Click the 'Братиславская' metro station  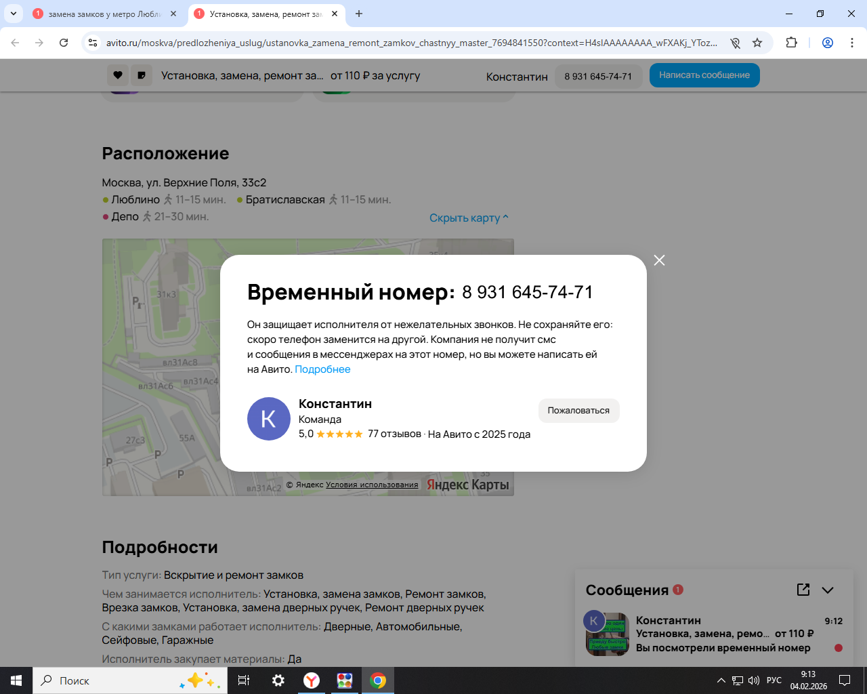coord(285,200)
